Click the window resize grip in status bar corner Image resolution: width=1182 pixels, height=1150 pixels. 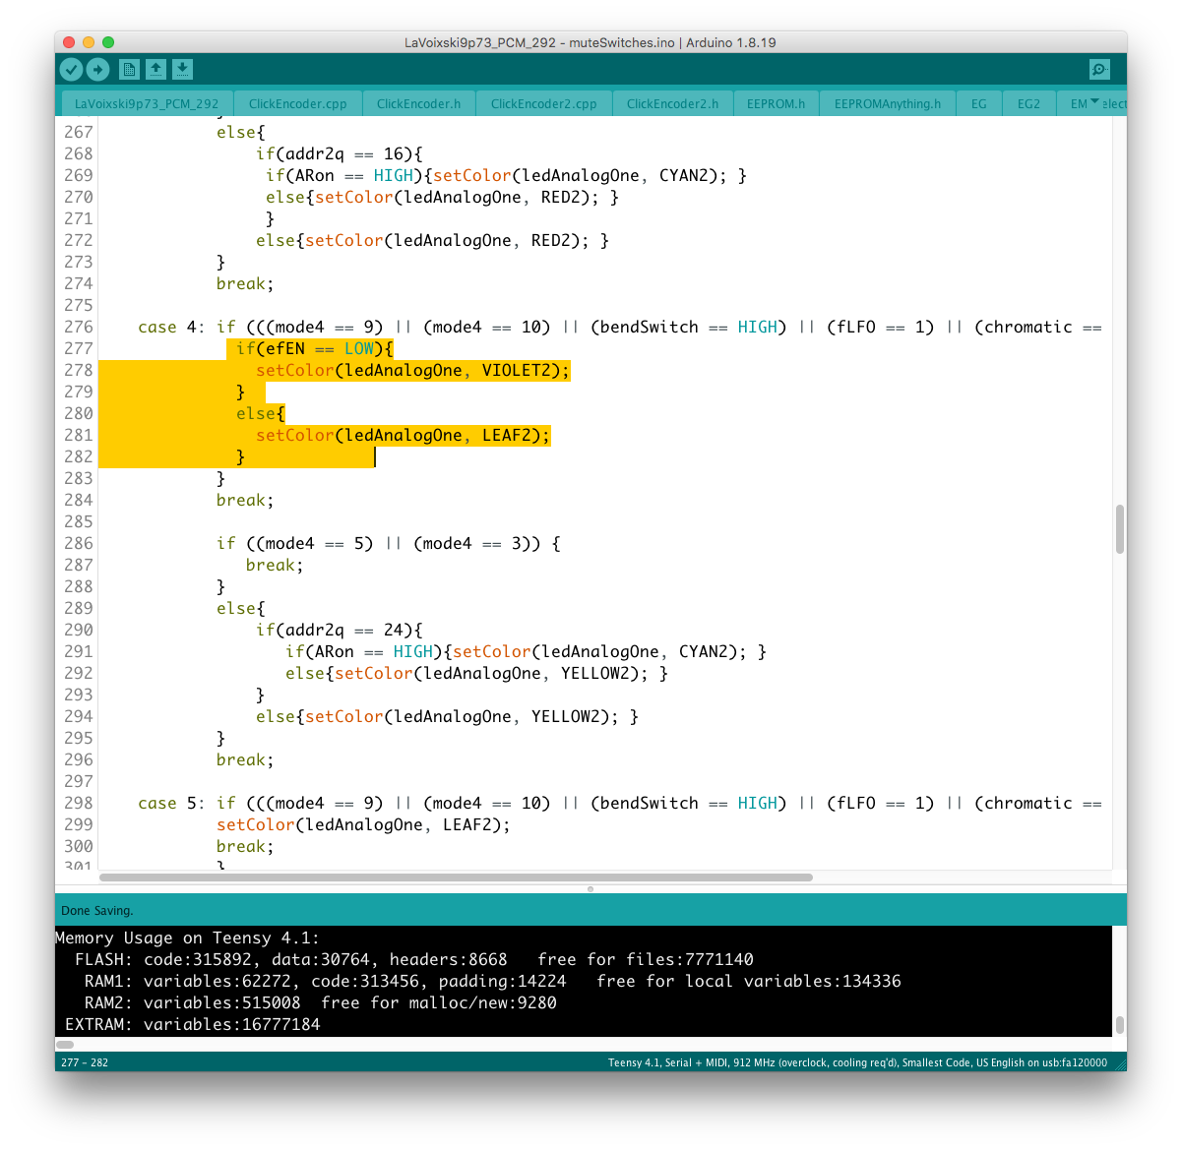[1120, 1063]
